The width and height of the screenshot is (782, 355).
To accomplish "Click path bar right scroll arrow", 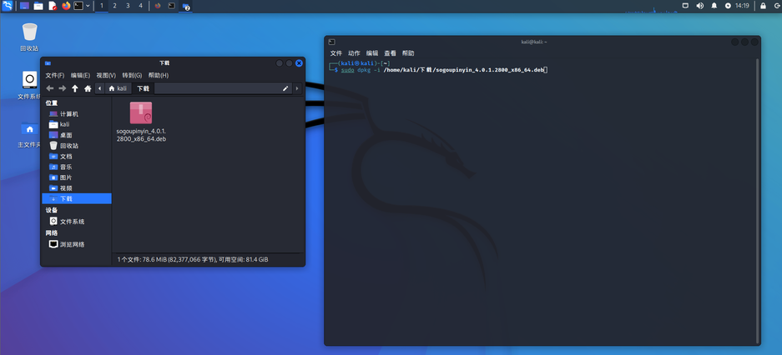I will [297, 88].
